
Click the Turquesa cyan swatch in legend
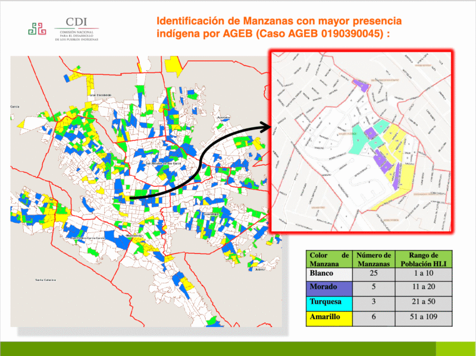click(x=328, y=304)
